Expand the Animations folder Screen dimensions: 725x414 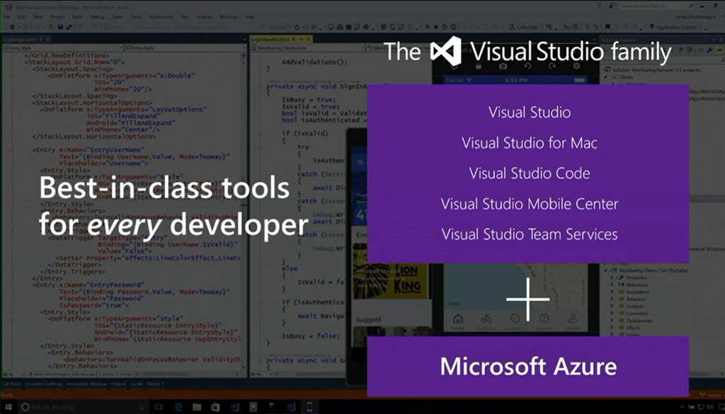612,292
